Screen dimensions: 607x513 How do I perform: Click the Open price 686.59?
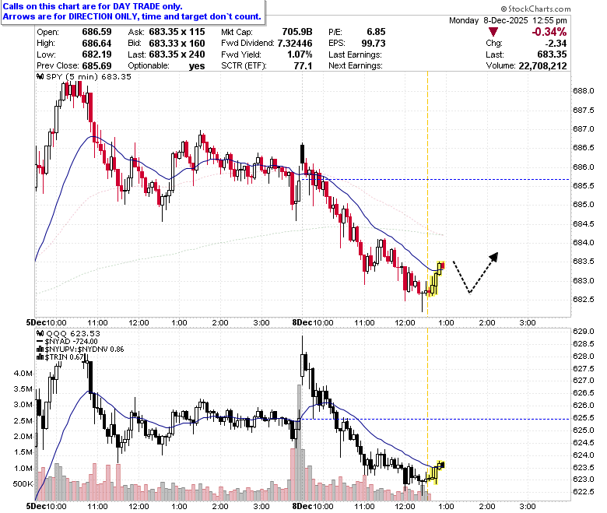coord(96,32)
